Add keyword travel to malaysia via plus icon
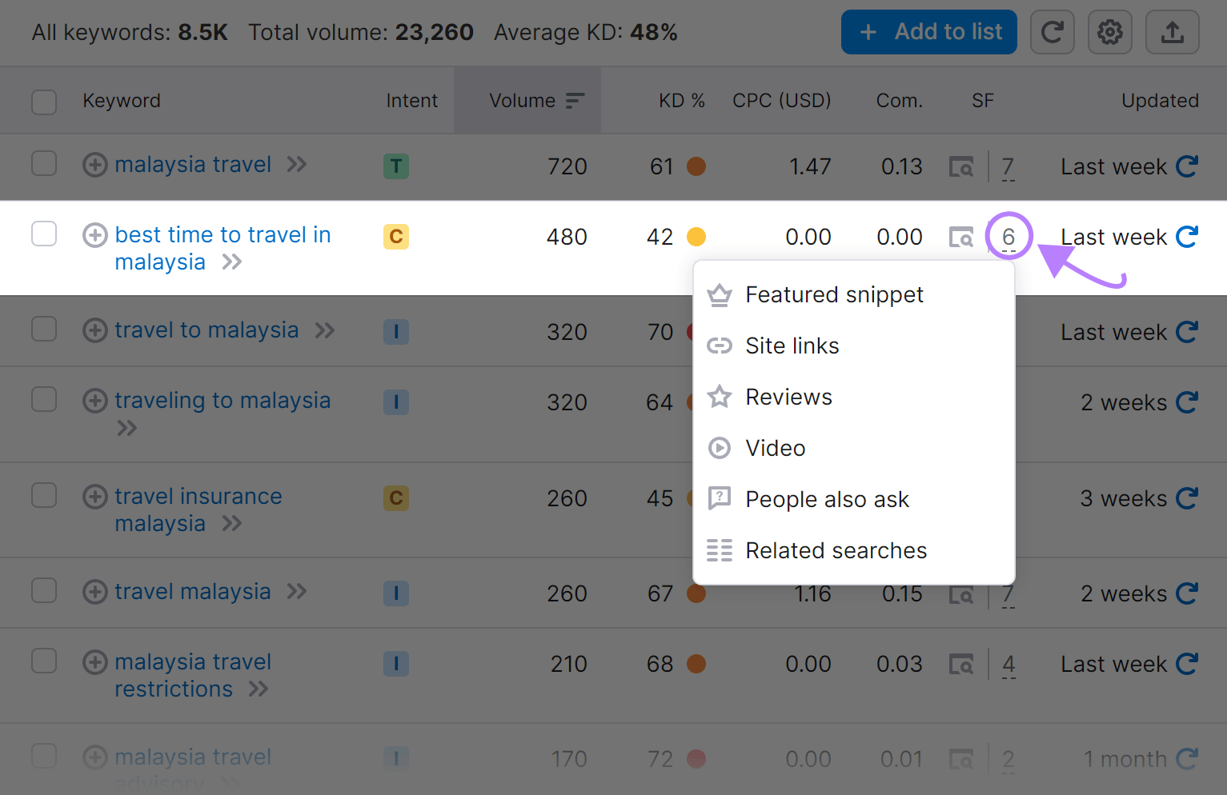 tap(94, 330)
